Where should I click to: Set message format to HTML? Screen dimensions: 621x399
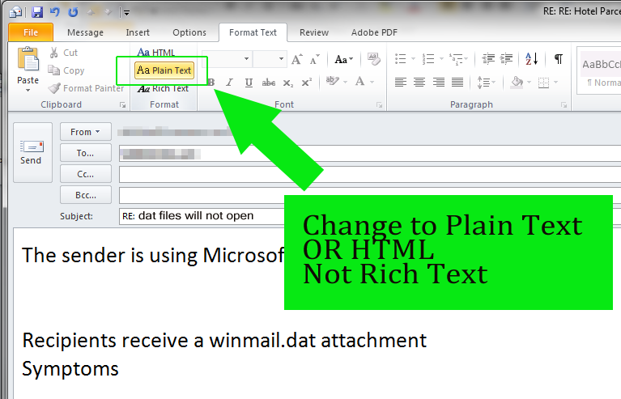click(155, 53)
